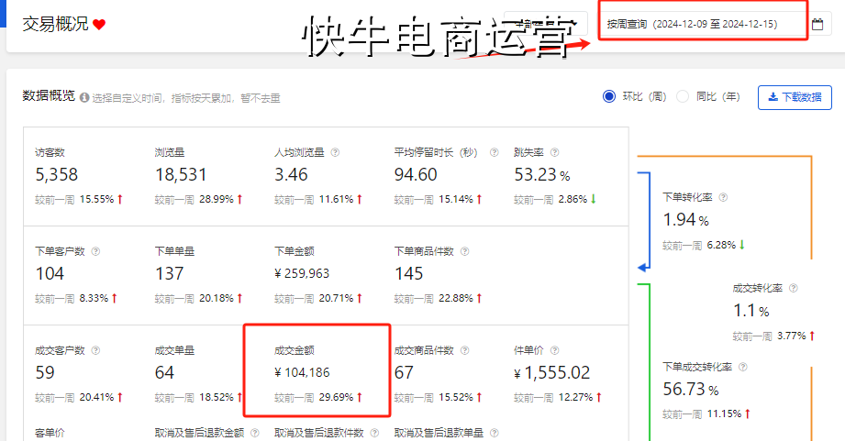Click the 交易概况 page title
Screen dimensions: 845x441
(55, 24)
